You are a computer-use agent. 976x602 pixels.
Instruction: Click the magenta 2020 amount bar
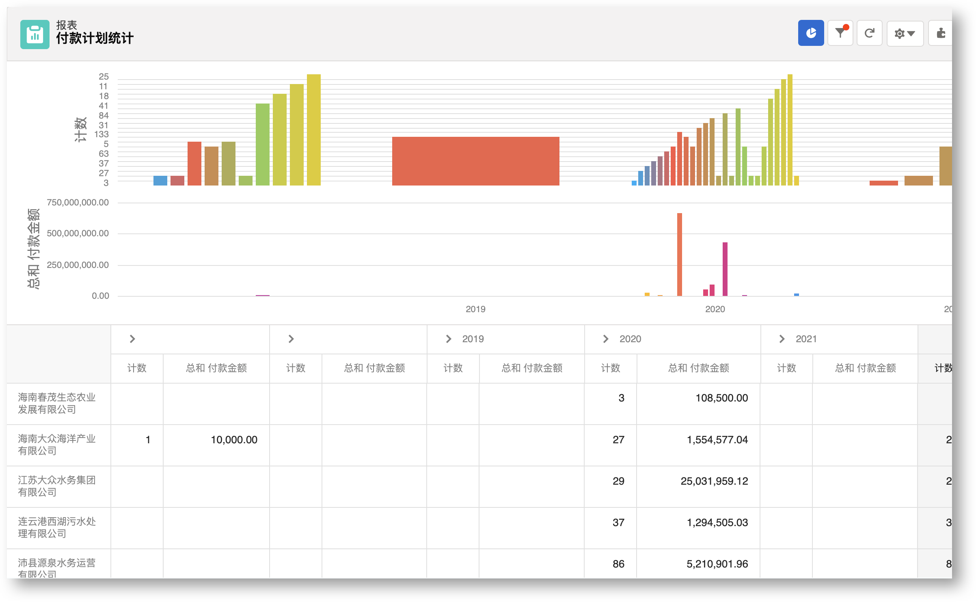[x=725, y=269]
